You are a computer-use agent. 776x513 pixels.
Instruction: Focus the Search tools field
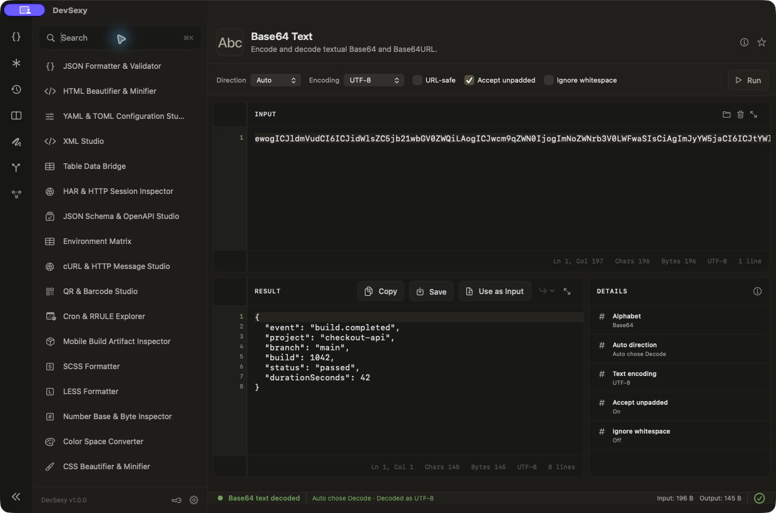click(x=120, y=38)
